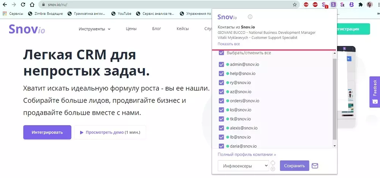Uncheck the ry@snov.io checkbox
The height and width of the screenshot is (178, 380).
pos(221,83)
